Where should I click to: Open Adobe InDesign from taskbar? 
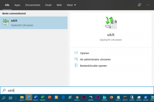pos(84,97)
